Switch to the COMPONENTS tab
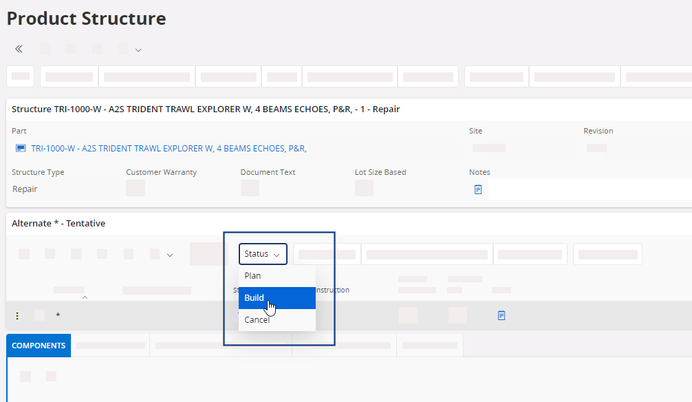Image resolution: width=692 pixels, height=402 pixels. [39, 346]
